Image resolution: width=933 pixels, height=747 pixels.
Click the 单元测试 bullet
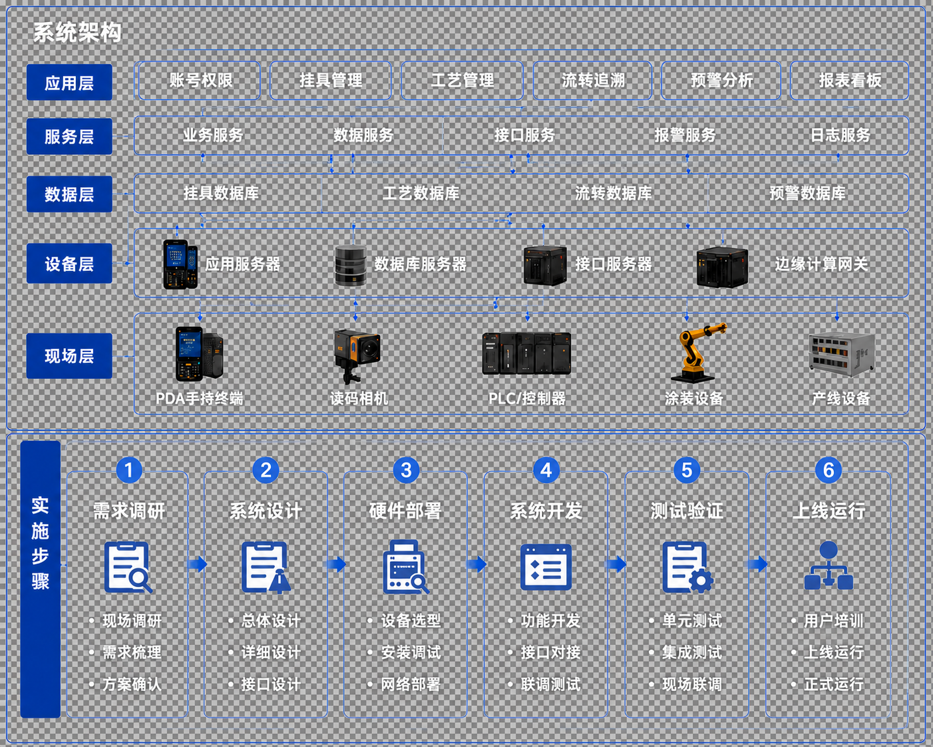coord(692,621)
